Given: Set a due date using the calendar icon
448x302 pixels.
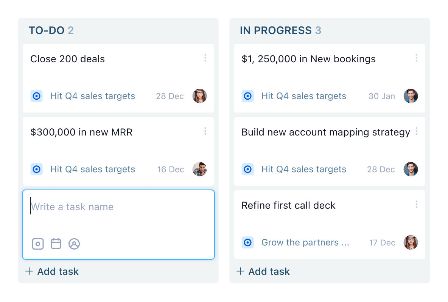Looking at the screenshot, I should tap(56, 243).
